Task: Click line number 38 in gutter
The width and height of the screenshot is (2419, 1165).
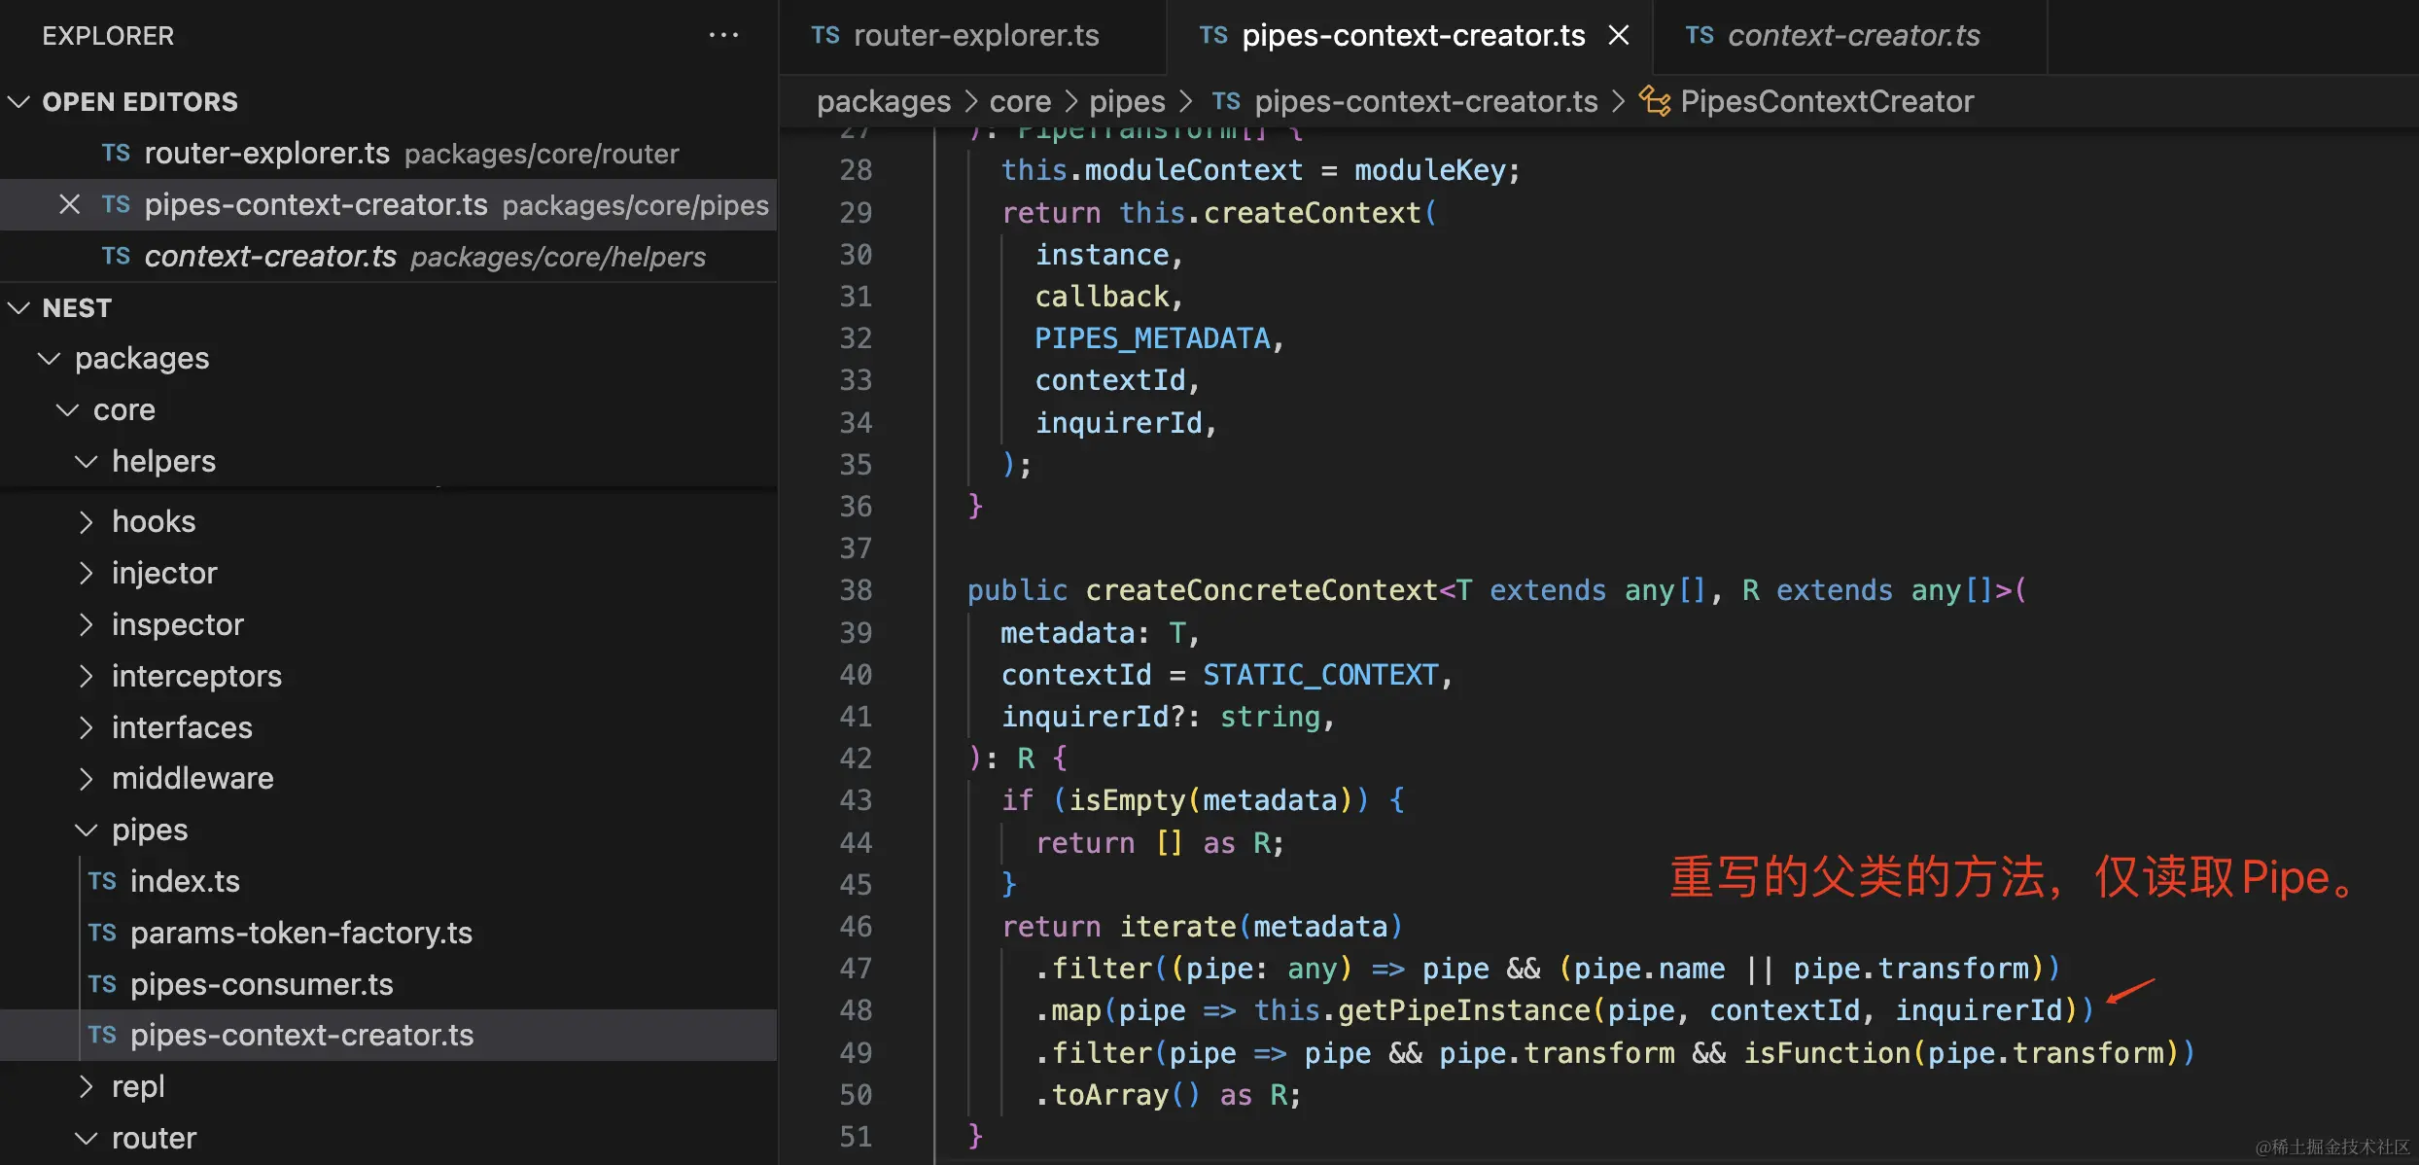Action: [x=856, y=591]
